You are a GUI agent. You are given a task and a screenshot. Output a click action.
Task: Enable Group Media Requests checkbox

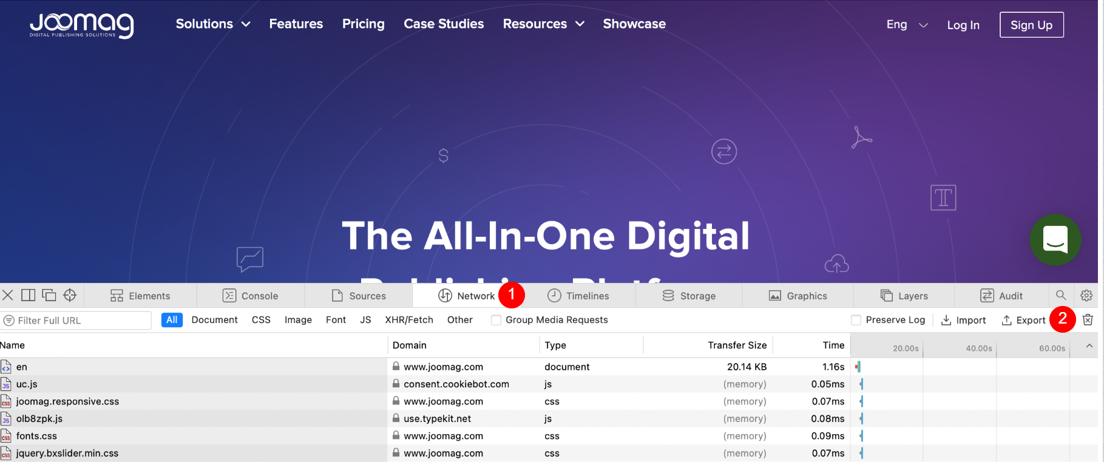(496, 320)
